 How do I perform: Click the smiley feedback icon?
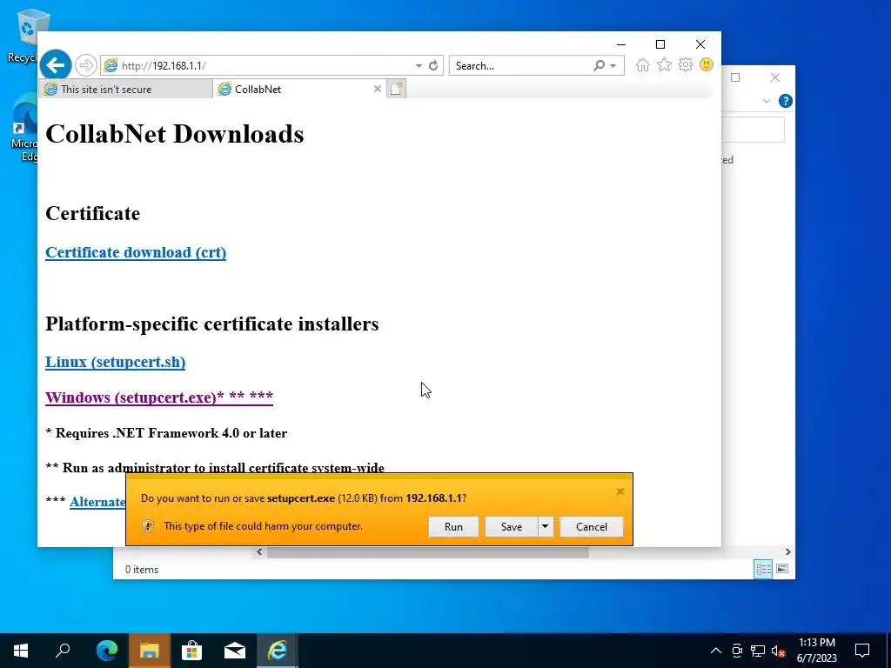coord(707,64)
